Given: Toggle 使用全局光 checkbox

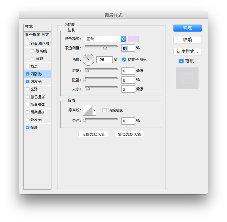Looking at the screenshot, I should [x=124, y=59].
